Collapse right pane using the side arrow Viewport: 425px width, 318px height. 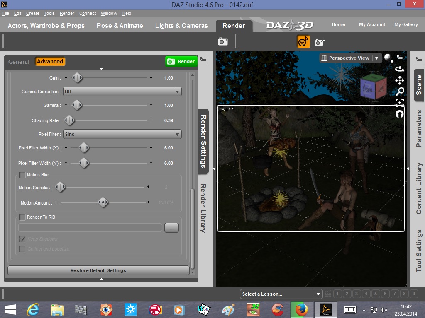408,169
